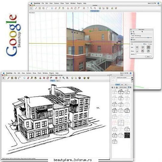Open Camera menu in Mixed-Use_Final window

pyautogui.click(x=29, y=73)
